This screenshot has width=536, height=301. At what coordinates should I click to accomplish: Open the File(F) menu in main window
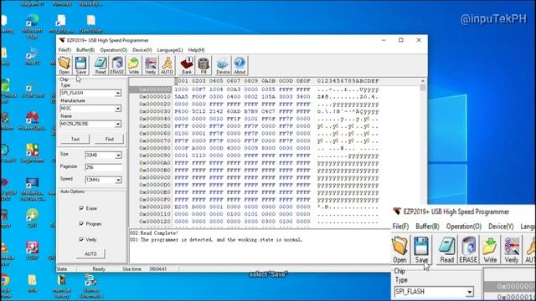(x=64, y=50)
